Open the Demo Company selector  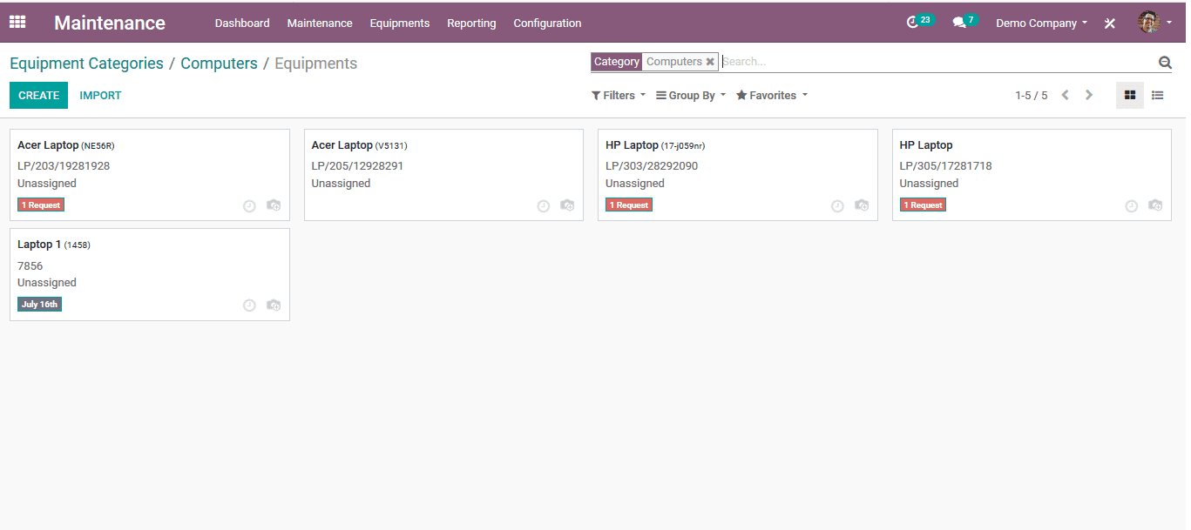coord(1041,23)
